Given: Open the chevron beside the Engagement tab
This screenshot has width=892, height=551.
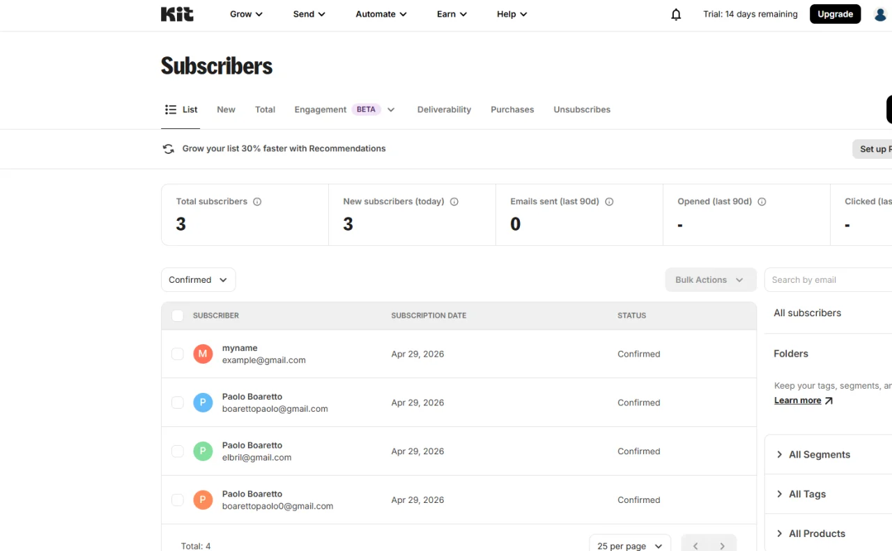Looking at the screenshot, I should (x=391, y=109).
